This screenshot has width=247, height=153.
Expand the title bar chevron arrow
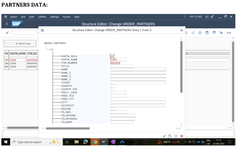pos(185,17)
